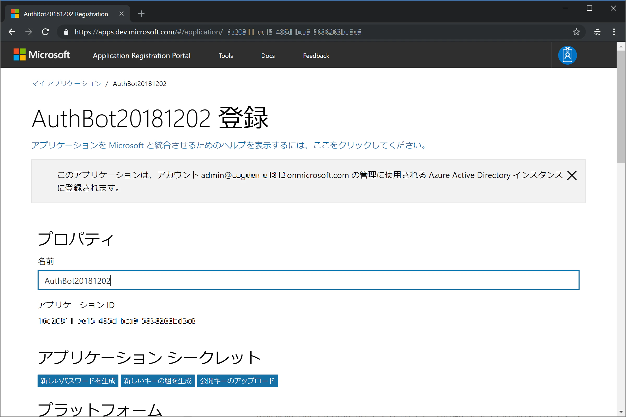Screen dimensions: 626x417
Task: Click the scrollbar up arrow
Action: pyautogui.click(x=621, y=46)
